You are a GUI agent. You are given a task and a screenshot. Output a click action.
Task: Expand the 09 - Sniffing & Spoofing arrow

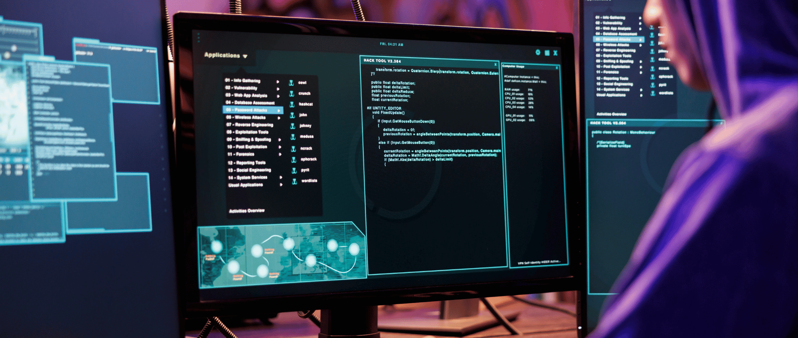(x=280, y=140)
